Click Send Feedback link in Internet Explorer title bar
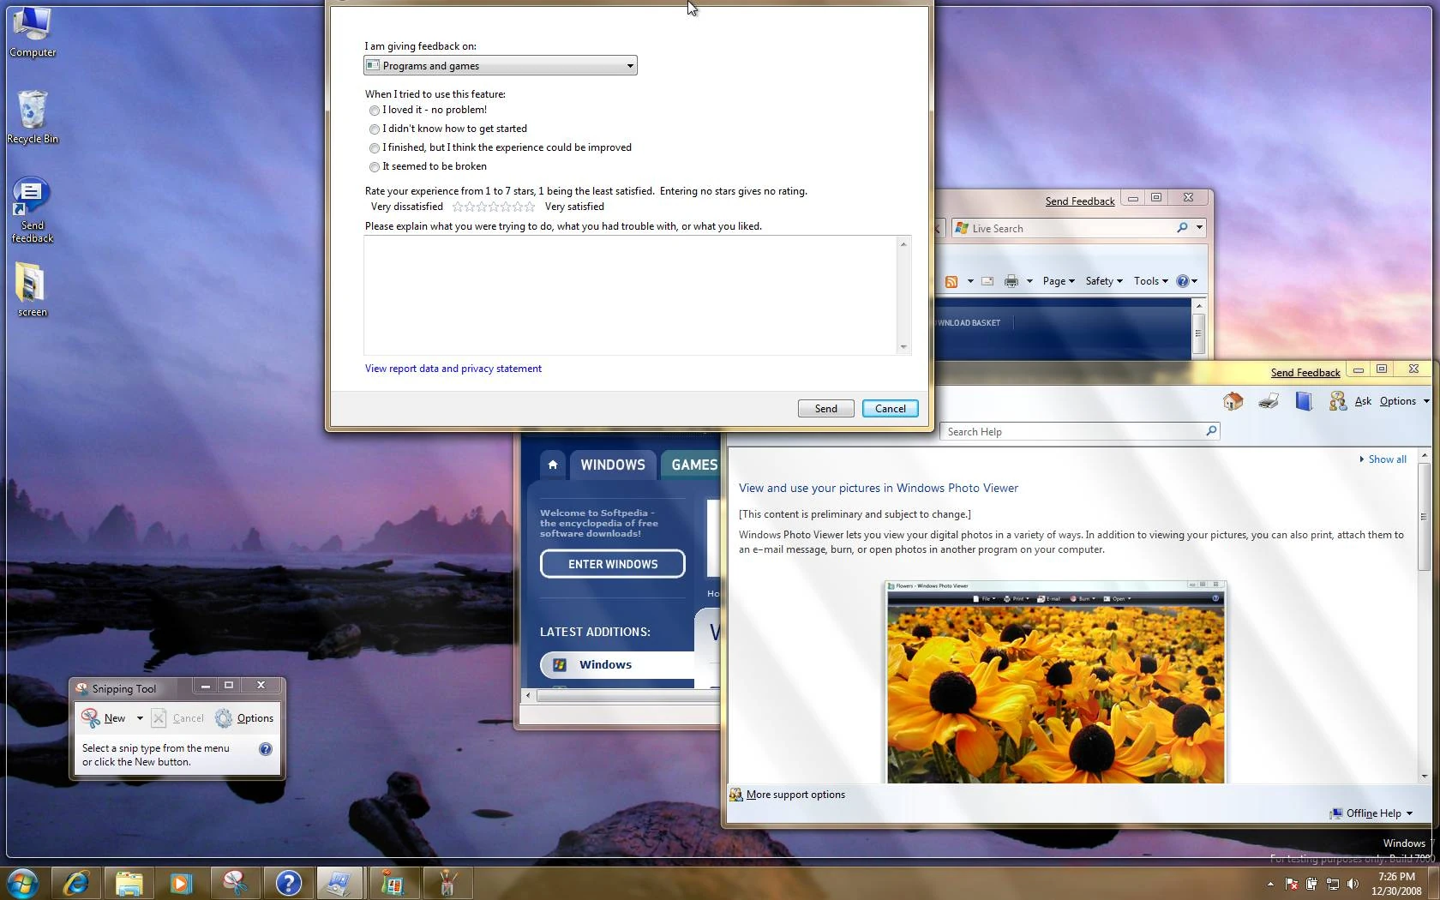 click(x=1080, y=201)
